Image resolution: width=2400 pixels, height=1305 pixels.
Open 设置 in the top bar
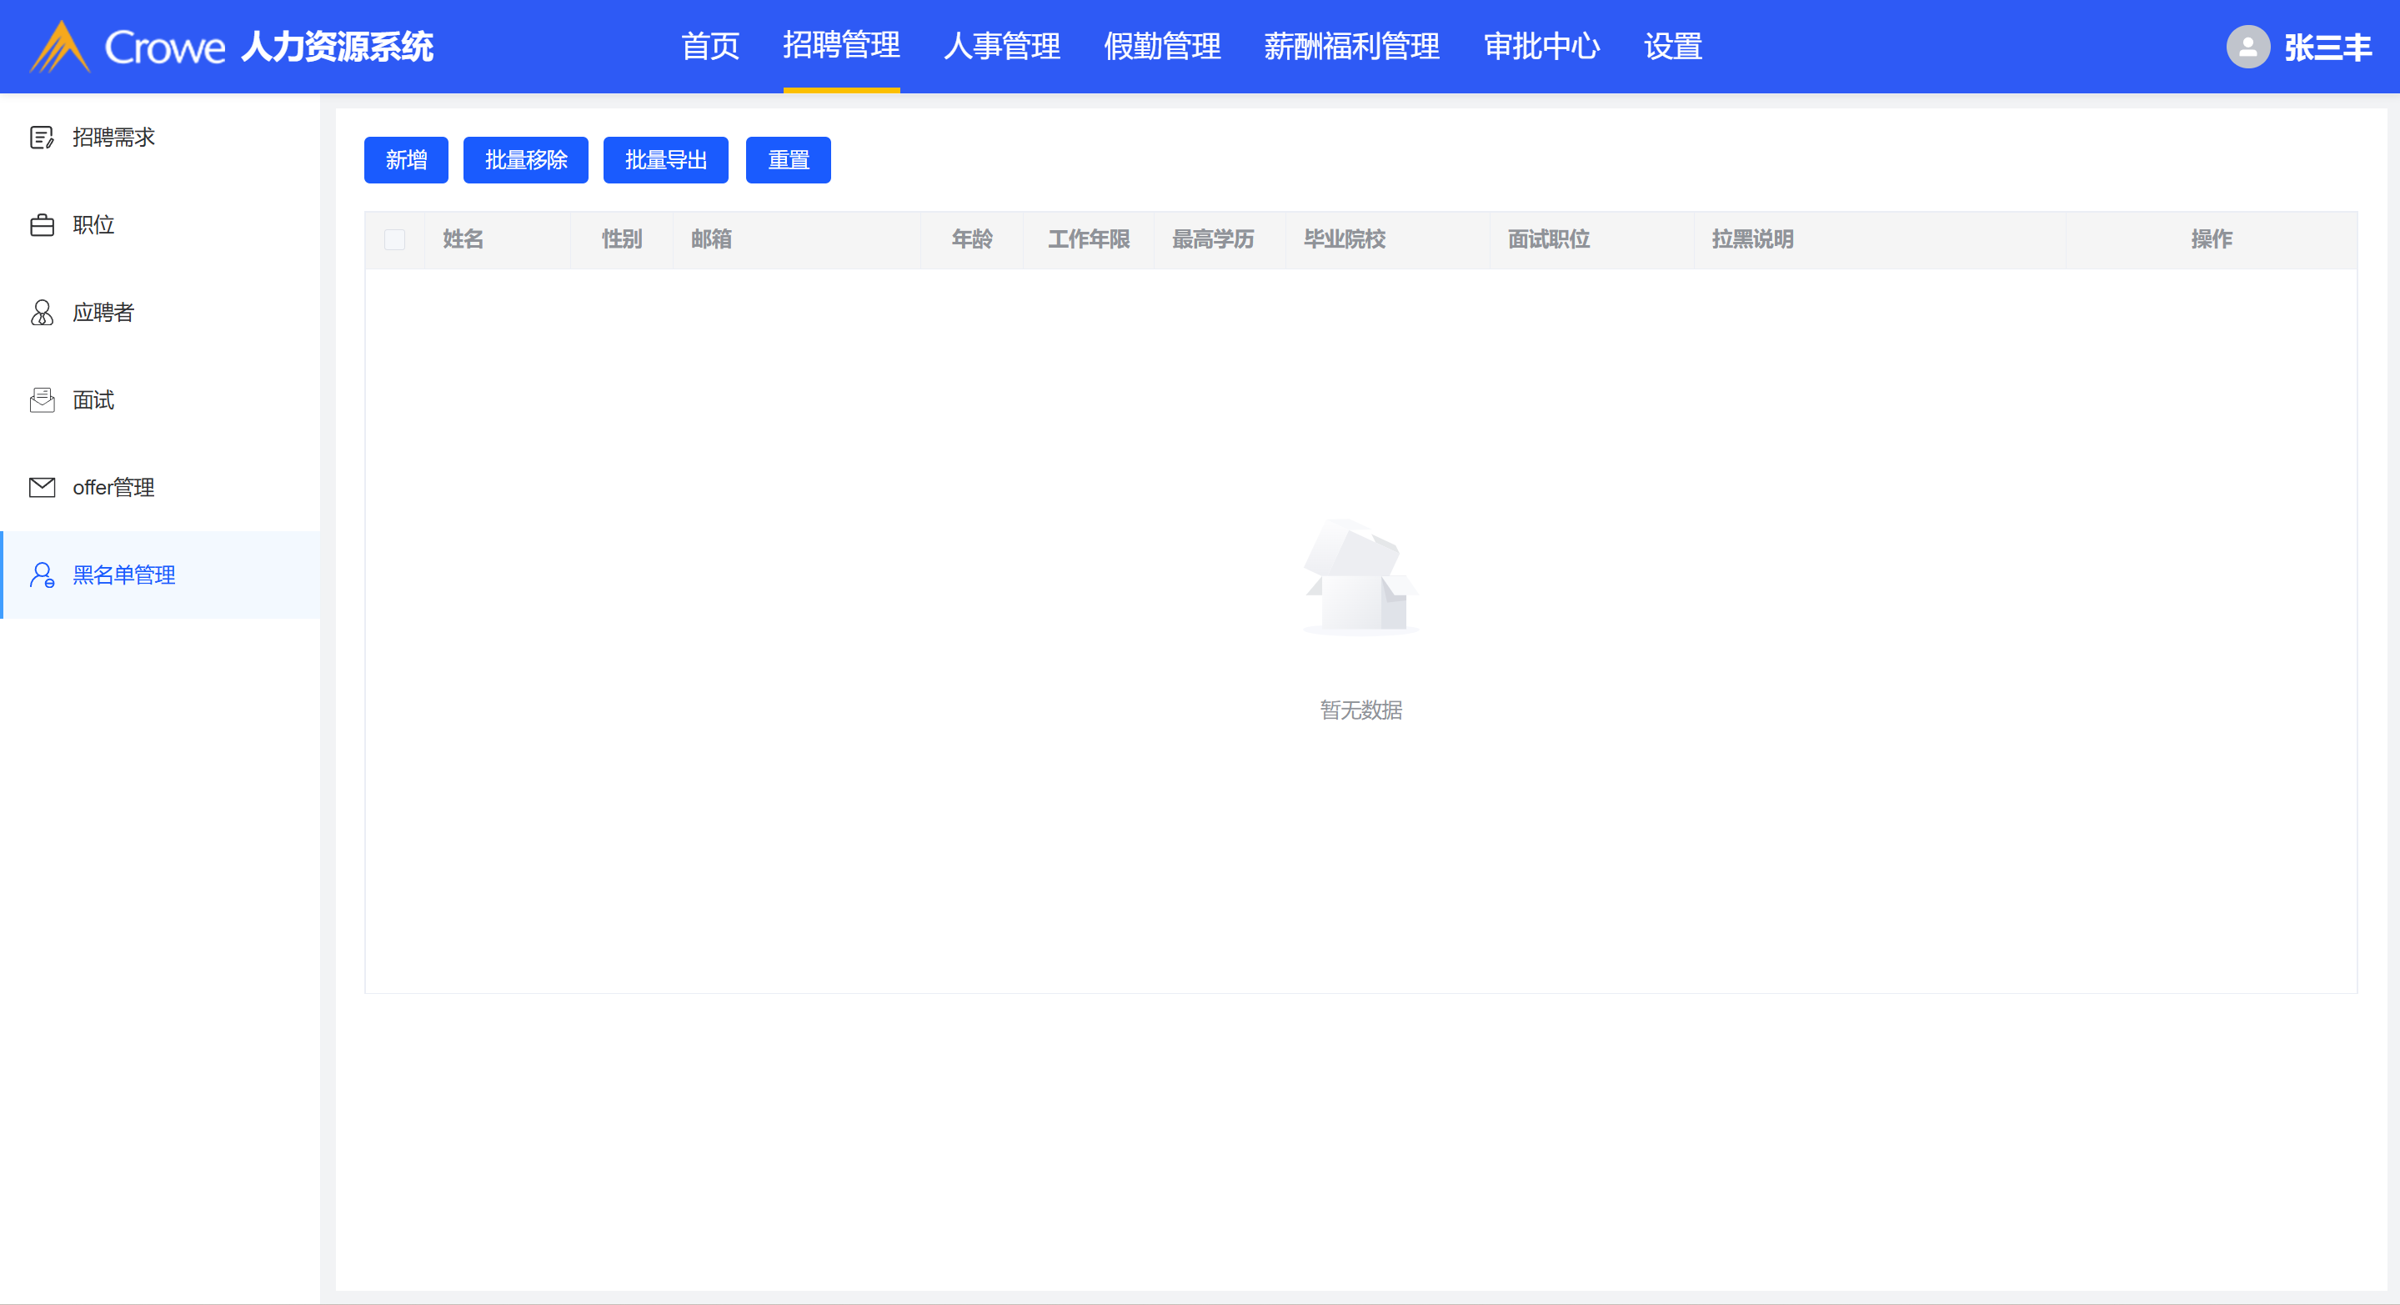1672,47
